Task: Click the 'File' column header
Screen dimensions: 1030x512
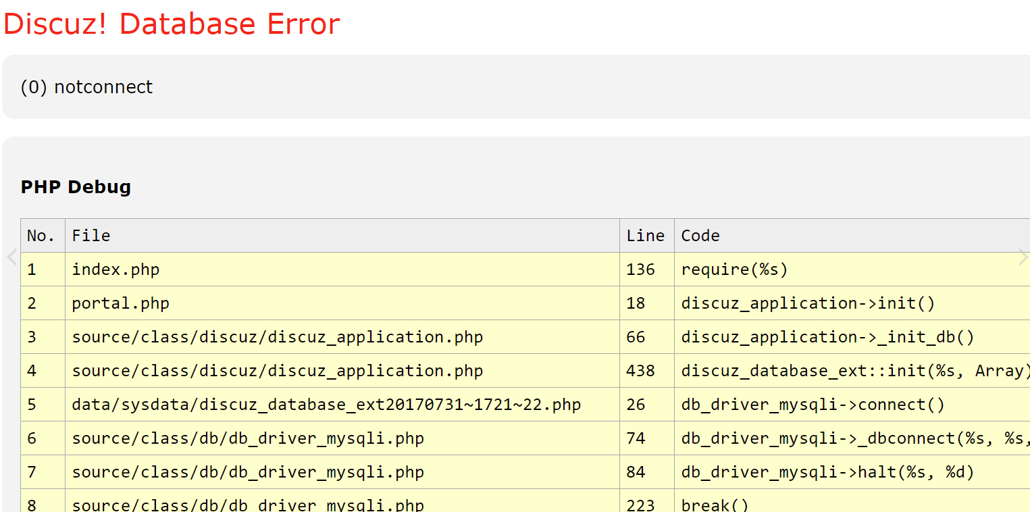Action: pyautogui.click(x=342, y=236)
